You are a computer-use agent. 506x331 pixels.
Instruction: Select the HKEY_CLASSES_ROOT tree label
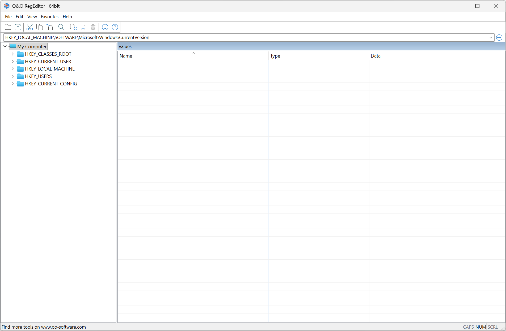tap(48, 54)
